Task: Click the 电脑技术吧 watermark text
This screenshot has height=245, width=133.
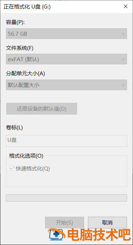Action: point(99,235)
